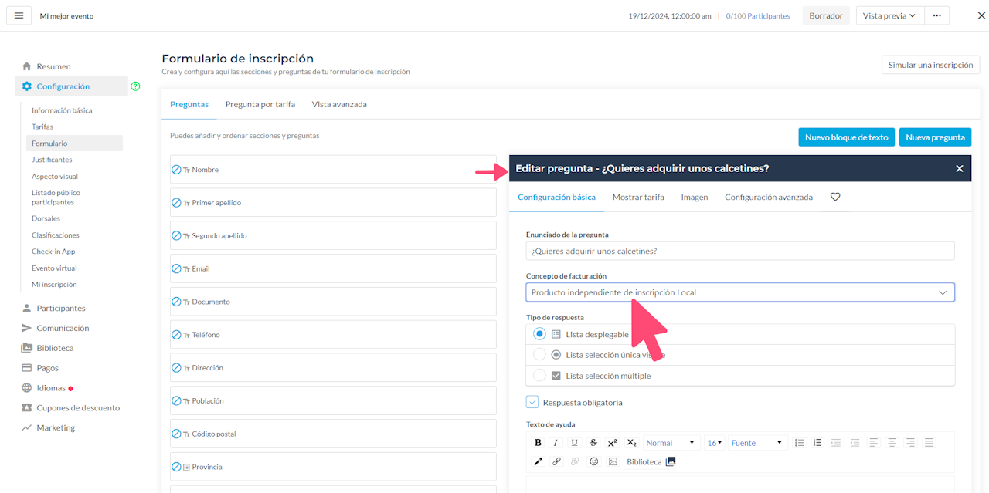Click the Simular una inscripción button
This screenshot has height=493, width=989.
[930, 65]
